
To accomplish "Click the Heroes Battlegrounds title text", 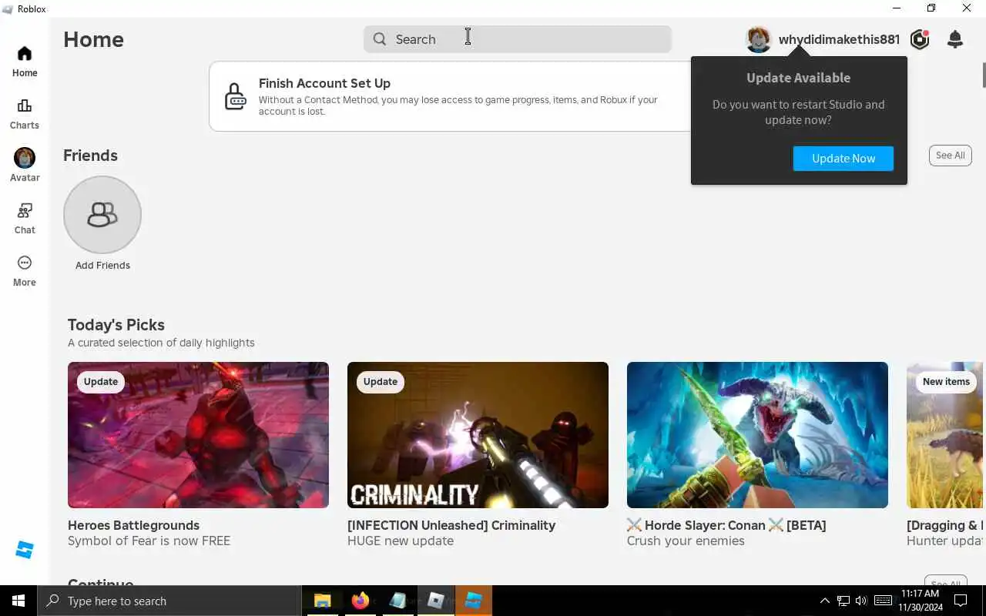I will pyautogui.click(x=133, y=525).
